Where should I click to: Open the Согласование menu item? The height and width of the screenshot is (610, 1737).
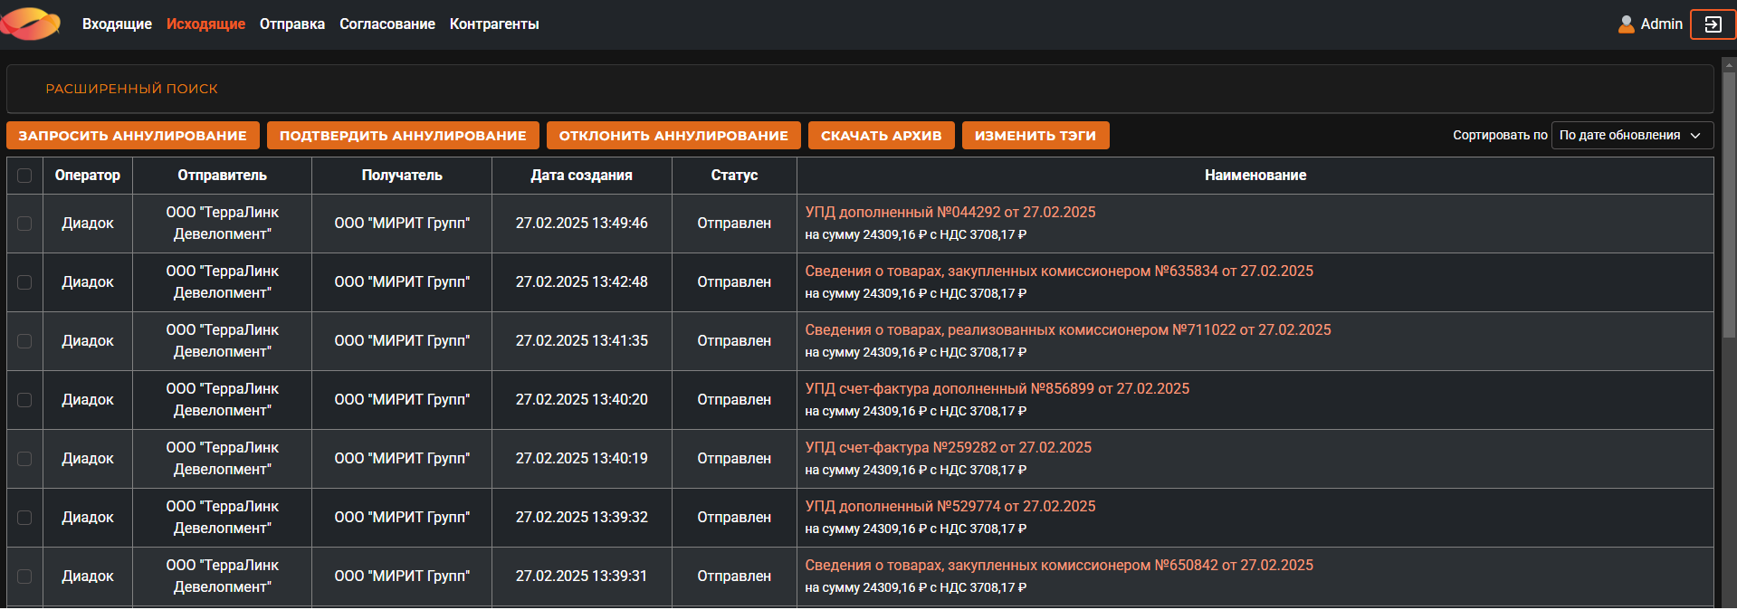pyautogui.click(x=387, y=24)
